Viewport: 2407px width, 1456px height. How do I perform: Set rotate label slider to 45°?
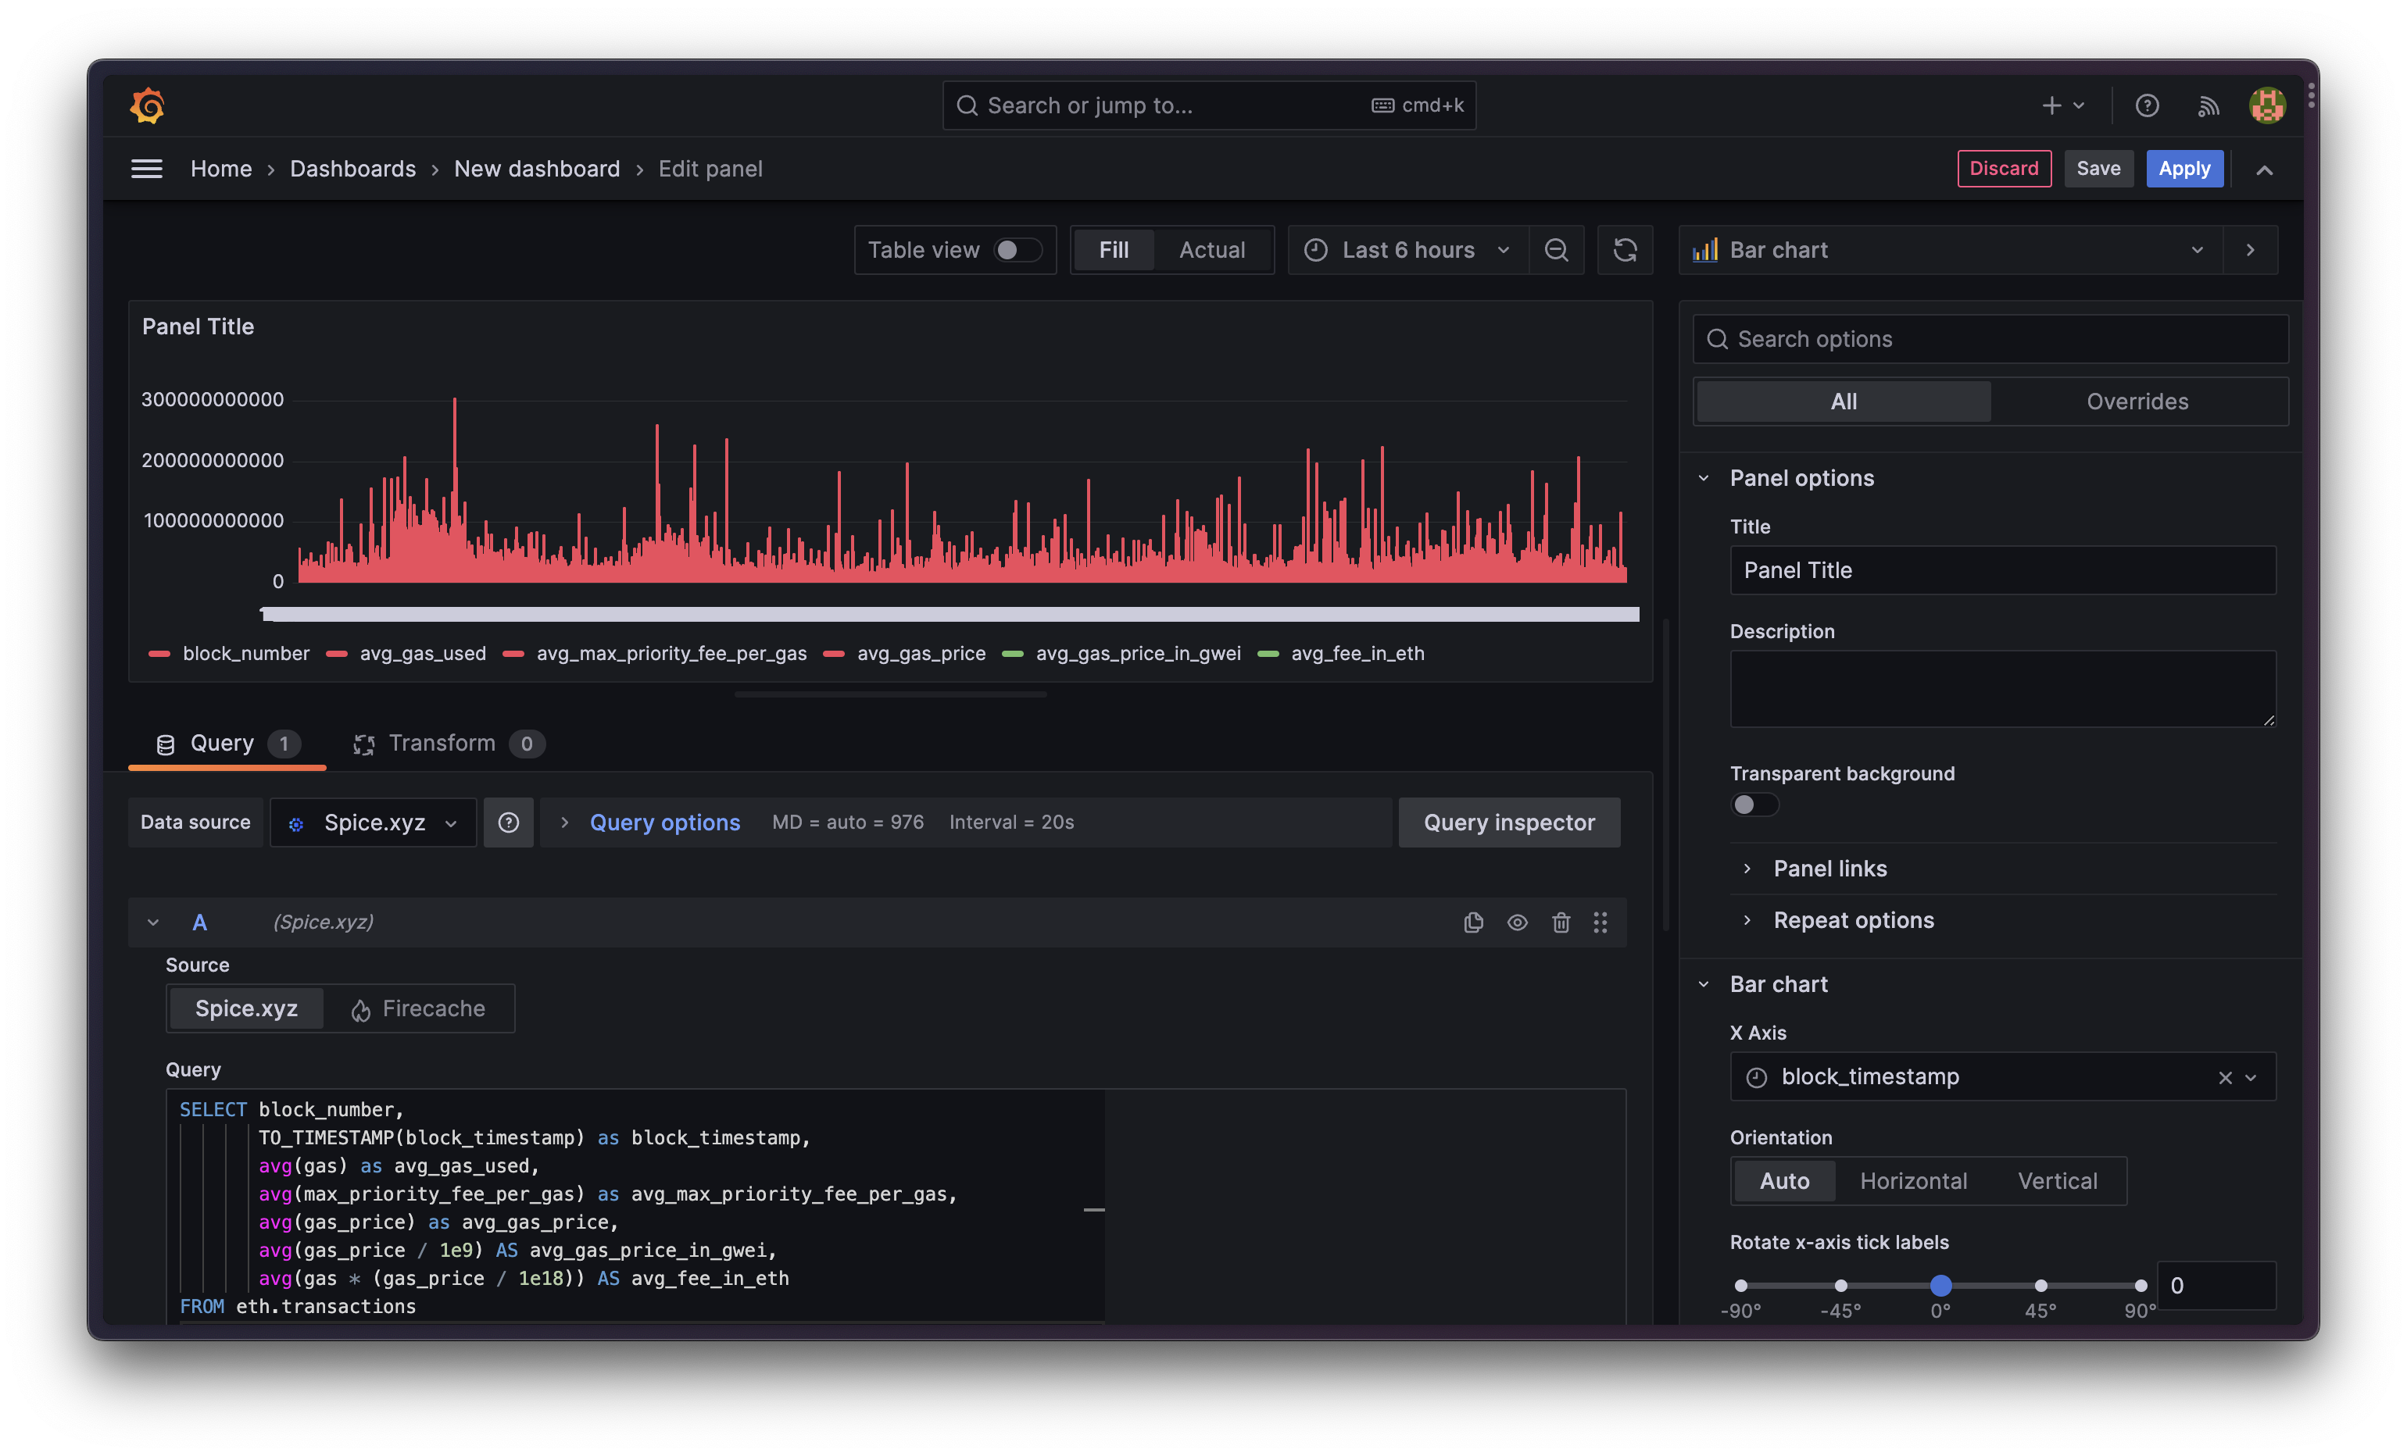tap(2040, 1285)
